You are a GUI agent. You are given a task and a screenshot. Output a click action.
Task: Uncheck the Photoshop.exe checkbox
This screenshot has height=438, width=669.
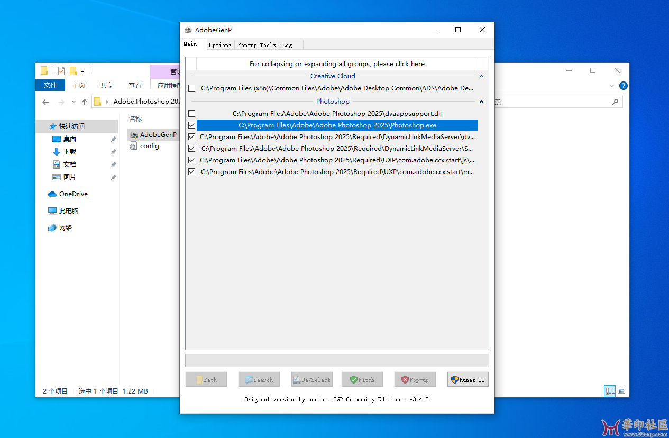coord(192,125)
